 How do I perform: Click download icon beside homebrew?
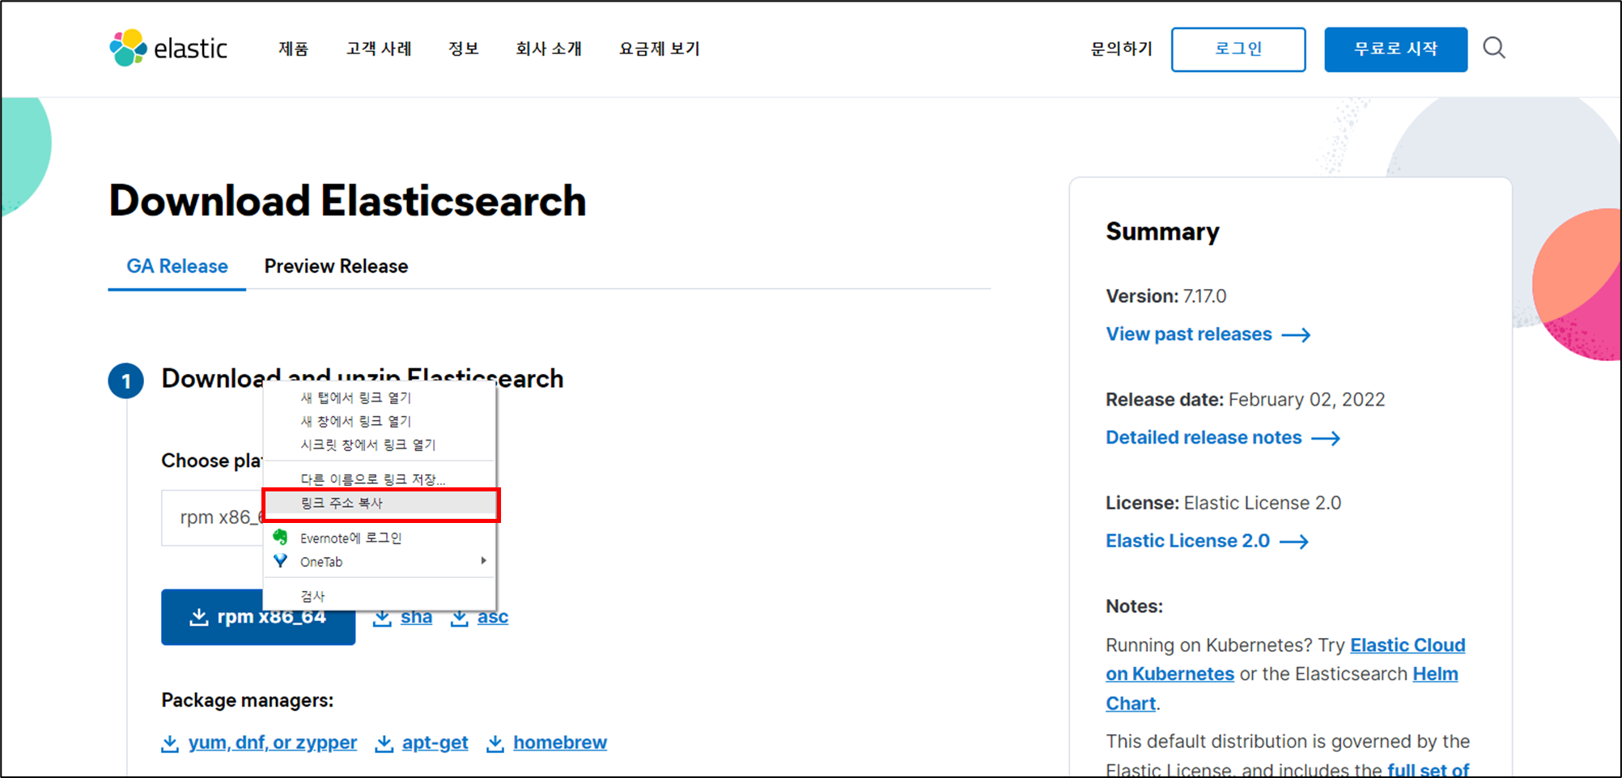coord(495,743)
